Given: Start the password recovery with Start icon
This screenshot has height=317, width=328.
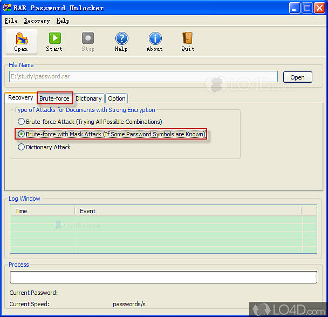Looking at the screenshot, I should pos(54,42).
